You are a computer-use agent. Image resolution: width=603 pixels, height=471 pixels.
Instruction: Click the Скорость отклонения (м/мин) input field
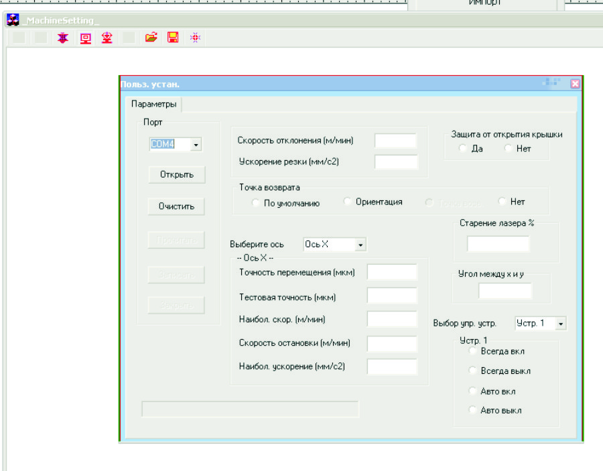395,140
